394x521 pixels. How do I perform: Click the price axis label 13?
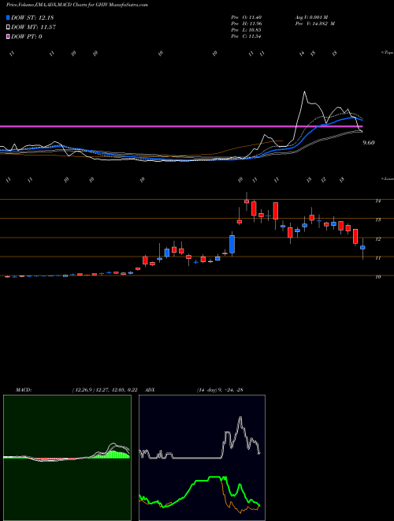(377, 220)
